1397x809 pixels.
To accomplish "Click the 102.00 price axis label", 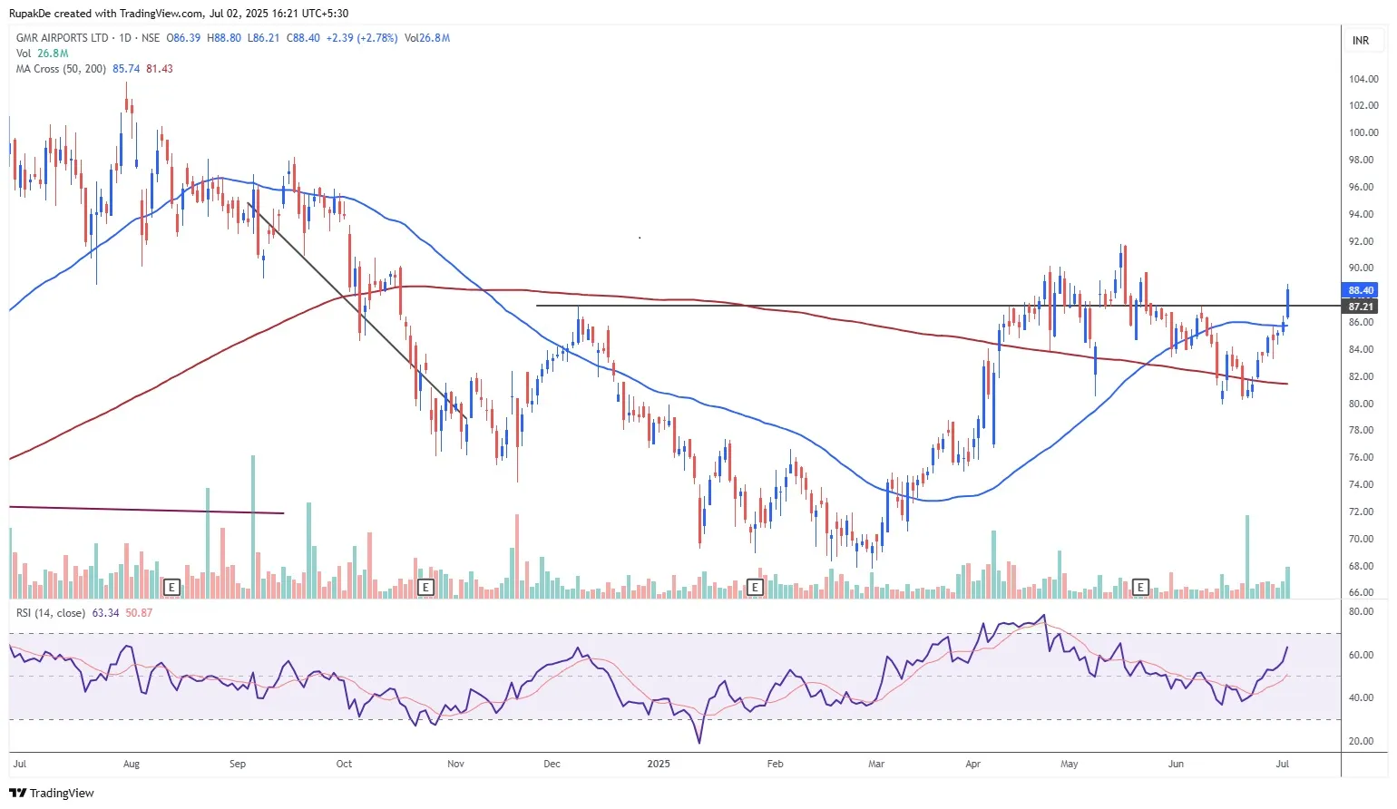I will (1363, 105).
